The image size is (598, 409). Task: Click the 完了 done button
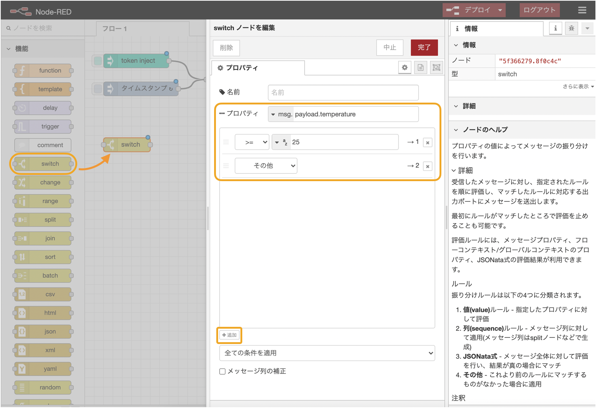[x=424, y=47]
